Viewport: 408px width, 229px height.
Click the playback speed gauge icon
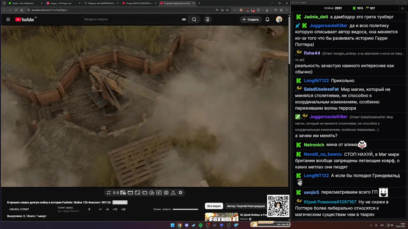coord(152,193)
